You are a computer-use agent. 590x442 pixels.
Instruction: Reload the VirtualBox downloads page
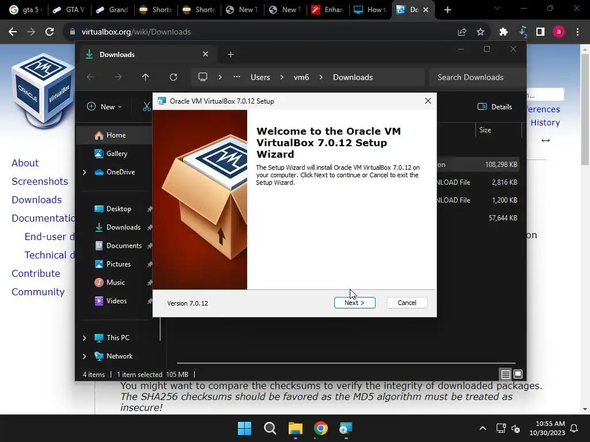tap(50, 32)
